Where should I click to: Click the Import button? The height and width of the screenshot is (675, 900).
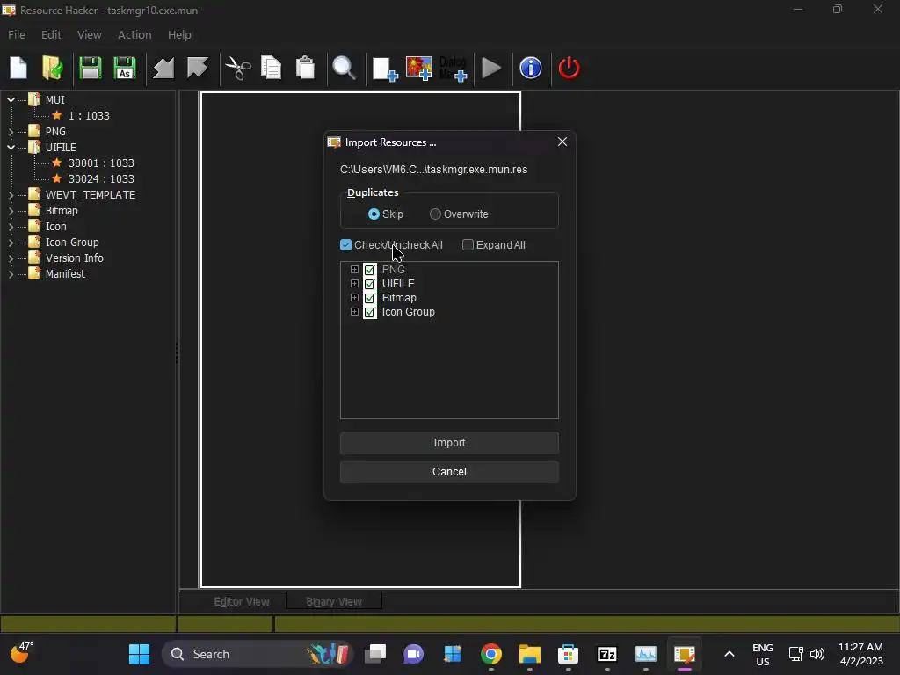tap(449, 443)
